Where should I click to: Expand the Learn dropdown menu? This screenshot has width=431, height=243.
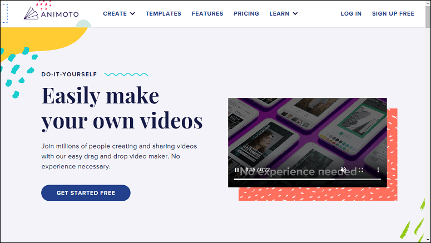point(284,13)
